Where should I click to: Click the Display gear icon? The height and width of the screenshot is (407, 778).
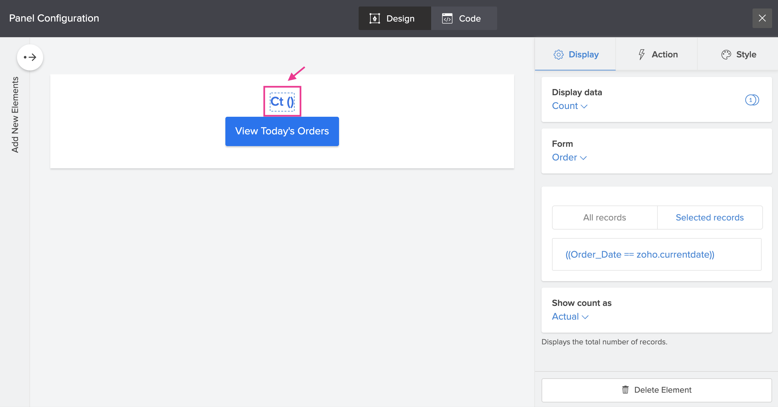click(559, 54)
